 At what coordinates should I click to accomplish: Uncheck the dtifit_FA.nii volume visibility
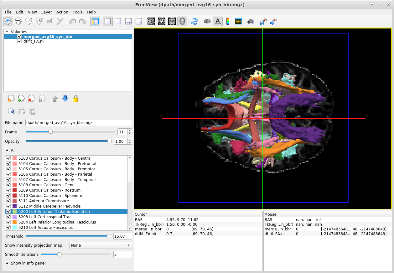pos(19,41)
